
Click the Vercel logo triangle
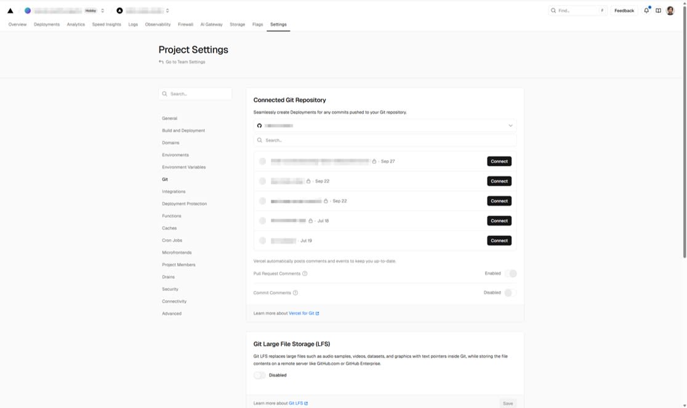click(x=10, y=10)
